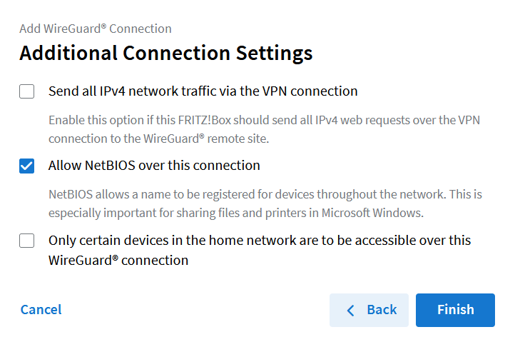Click the left chevron icon in Back
The height and width of the screenshot is (347, 515).
(351, 310)
